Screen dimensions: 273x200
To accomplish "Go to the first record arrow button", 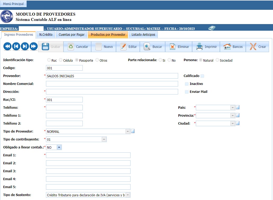I will point(7,47).
